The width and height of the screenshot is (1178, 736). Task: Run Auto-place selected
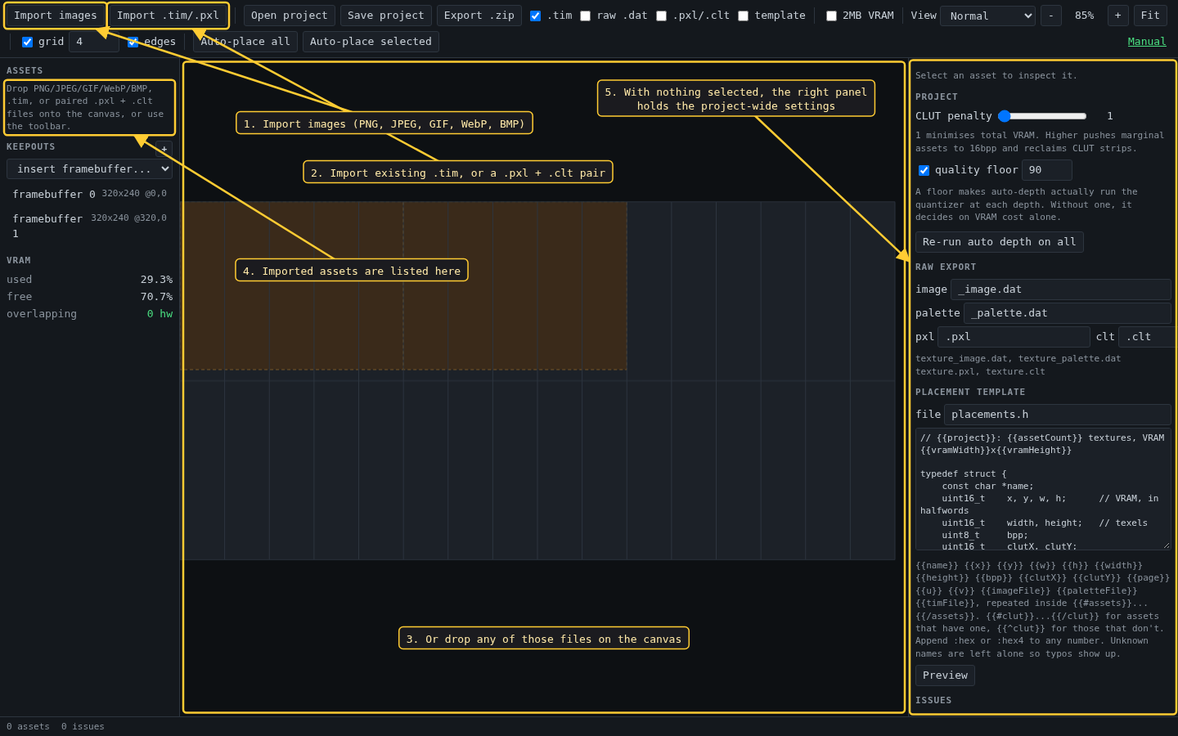pyautogui.click(x=371, y=42)
